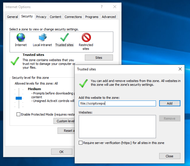Click inside the Websites list box
The width and height of the screenshot is (190, 166).
point(117,127)
